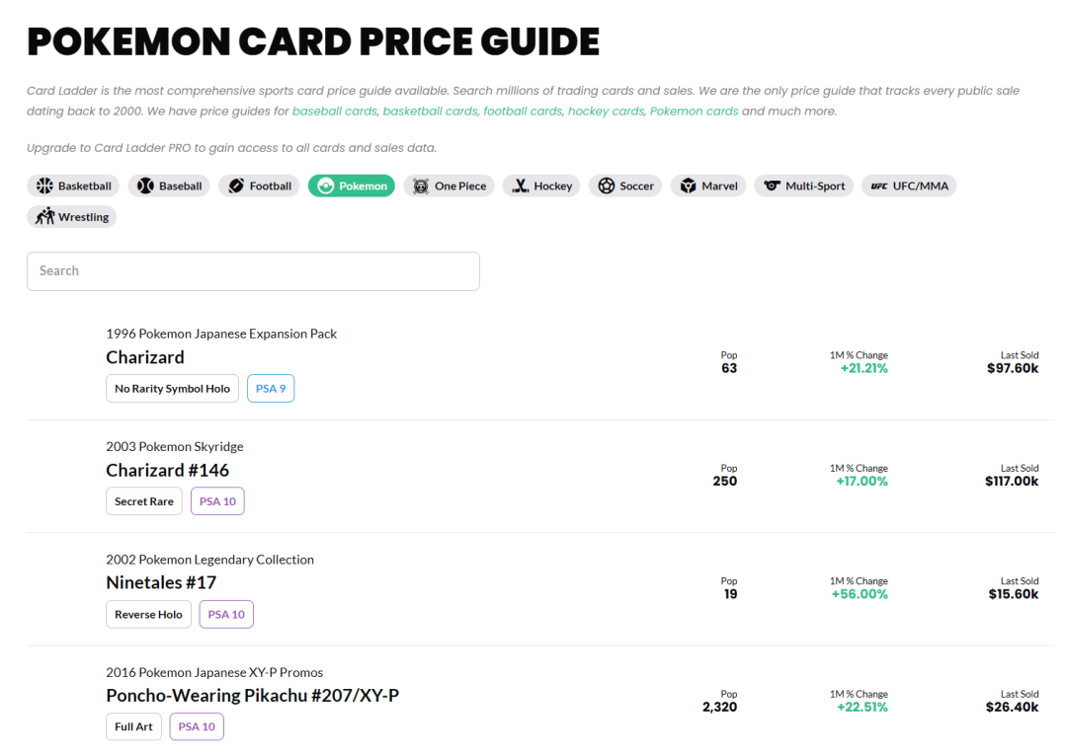Follow the baseball cards link
Image resolution: width=1067 pixels, height=756 pixels.
[334, 111]
